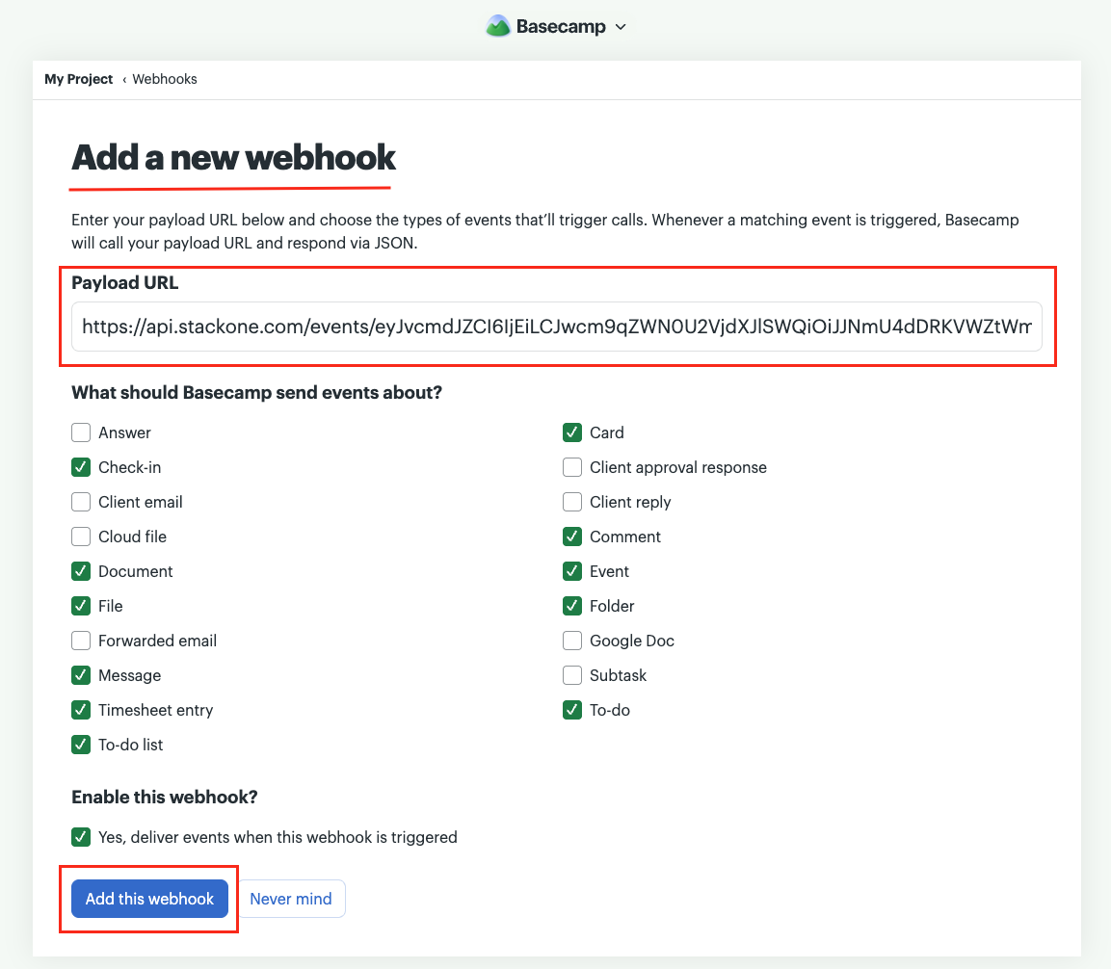Click the Basecamp mountain logo icon
The width and height of the screenshot is (1111, 969).
tap(498, 26)
